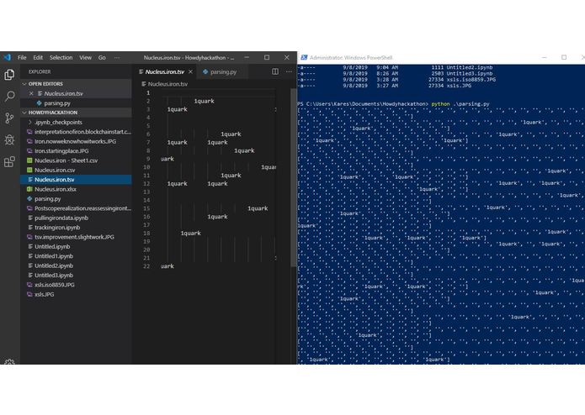Place cursor on editor line 1
This screenshot has width=585, height=415.
point(216,92)
